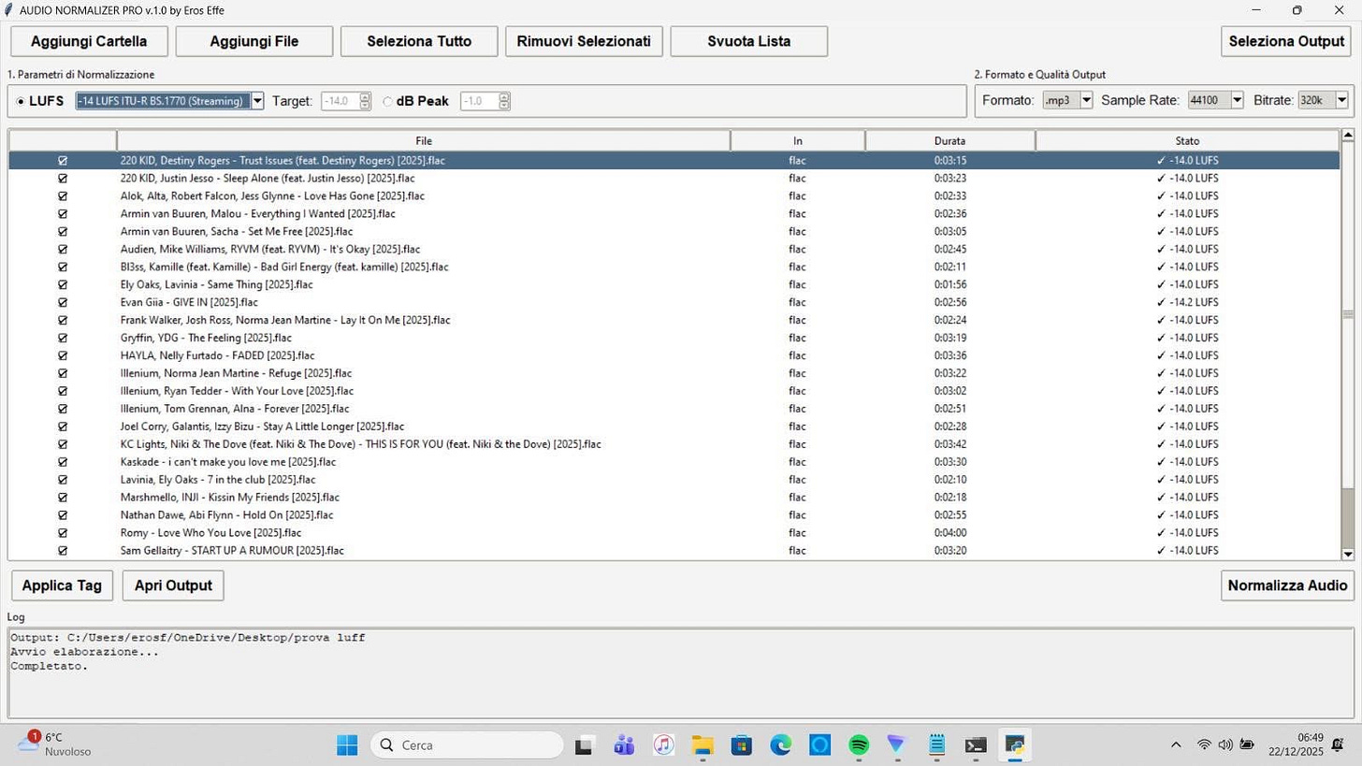Increase the Target LUFS spinner value
The width and height of the screenshot is (1362, 766).
click(365, 97)
